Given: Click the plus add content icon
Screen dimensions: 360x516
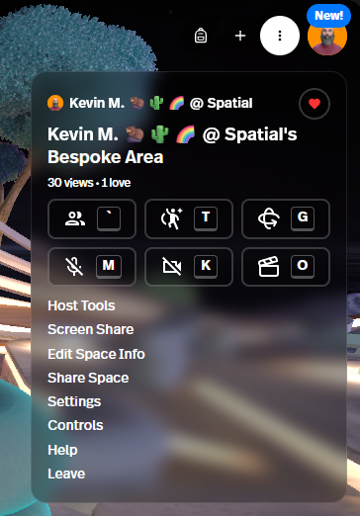Looking at the screenshot, I should tap(240, 36).
